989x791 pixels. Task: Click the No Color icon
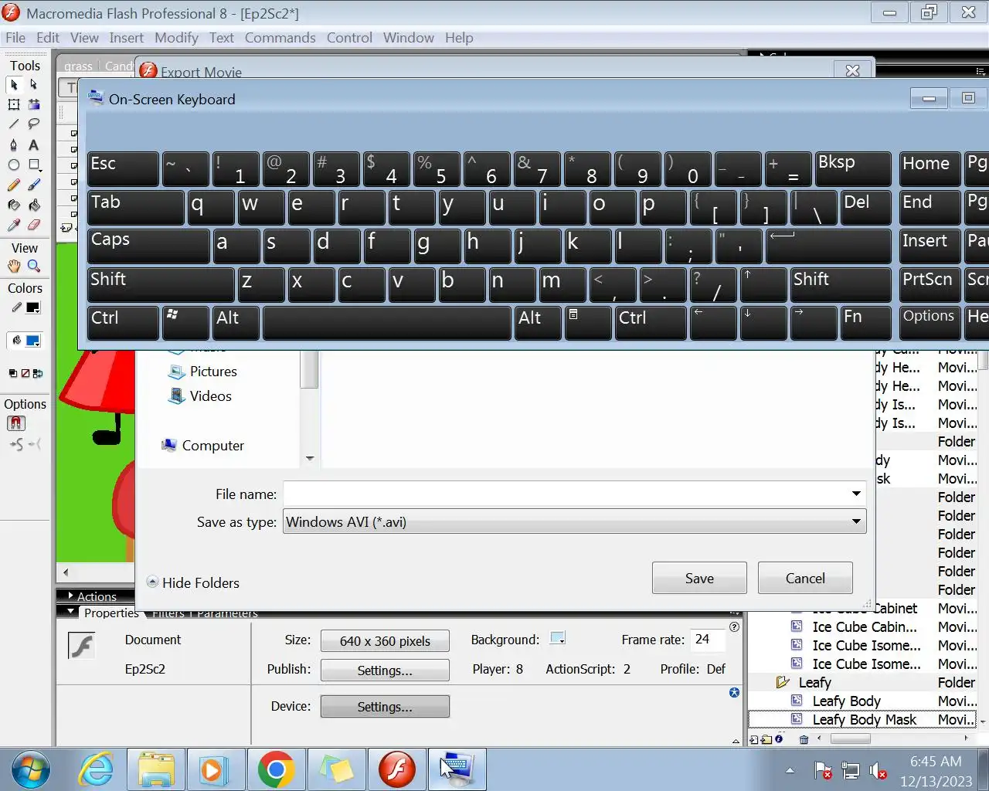[x=25, y=373]
